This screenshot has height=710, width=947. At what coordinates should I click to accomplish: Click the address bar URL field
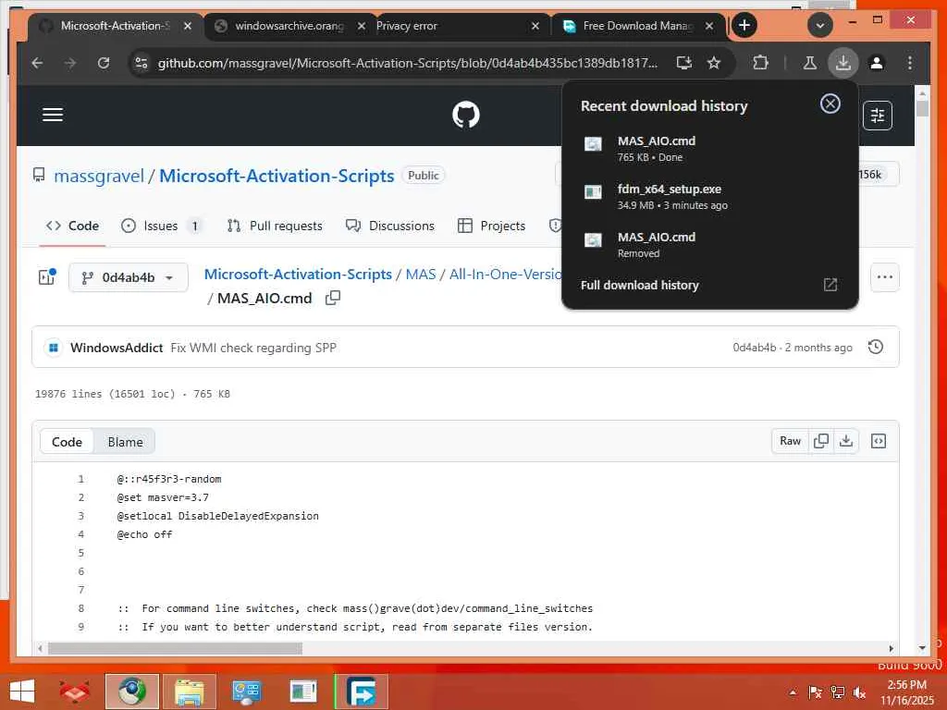click(x=408, y=63)
